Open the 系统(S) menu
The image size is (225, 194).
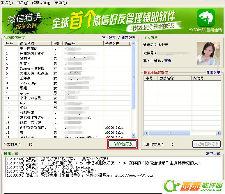pyautogui.click(x=7, y=3)
